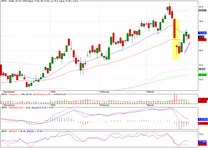
Task: Click the 2008 label under the price chart
Action: (53, 92)
